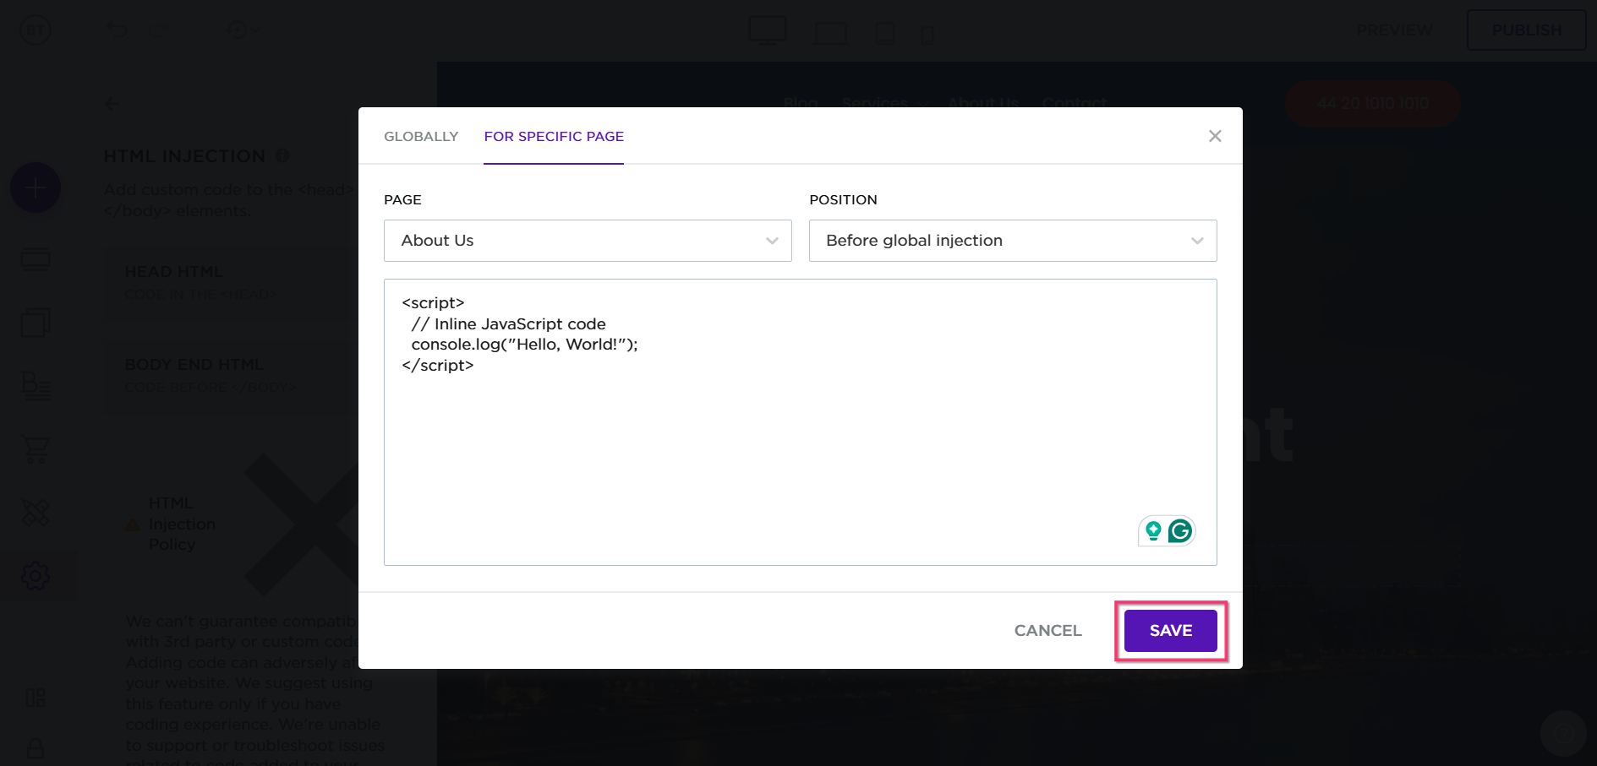Click the green lightbulb suggestion icon
This screenshot has height=766, width=1597.
1153,531
